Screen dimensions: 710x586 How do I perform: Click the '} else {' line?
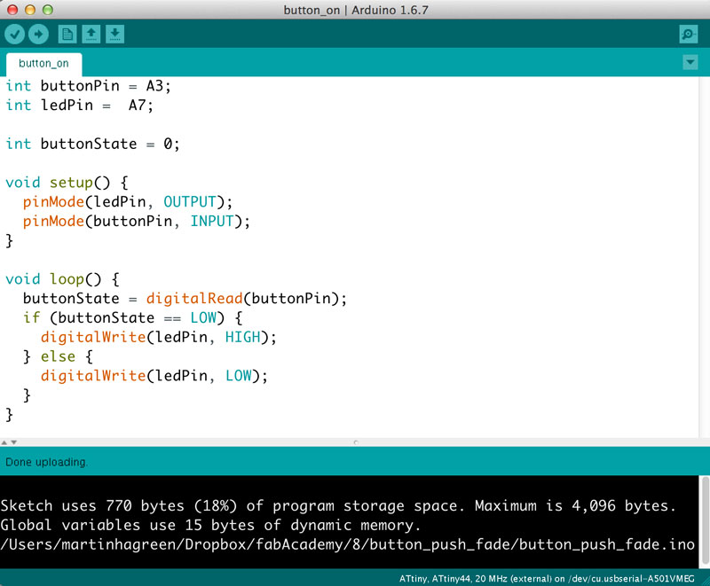(x=58, y=356)
